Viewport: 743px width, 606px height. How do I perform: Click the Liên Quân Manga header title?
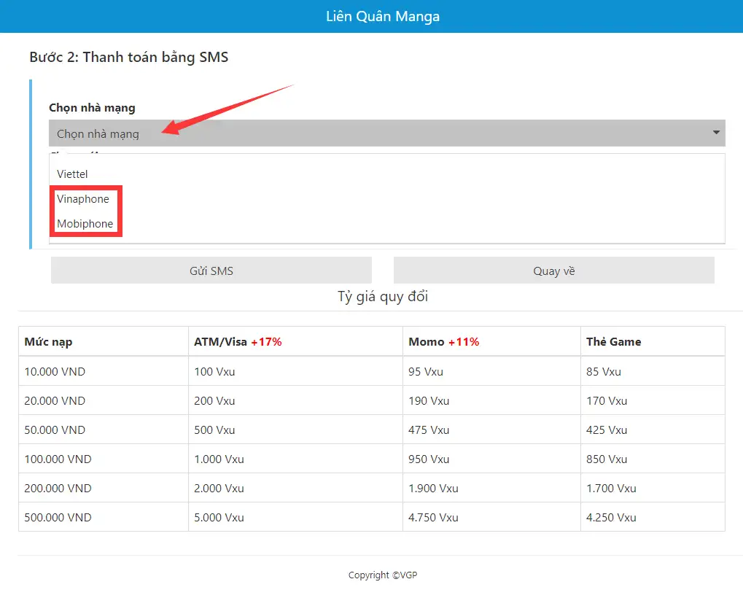[383, 16]
